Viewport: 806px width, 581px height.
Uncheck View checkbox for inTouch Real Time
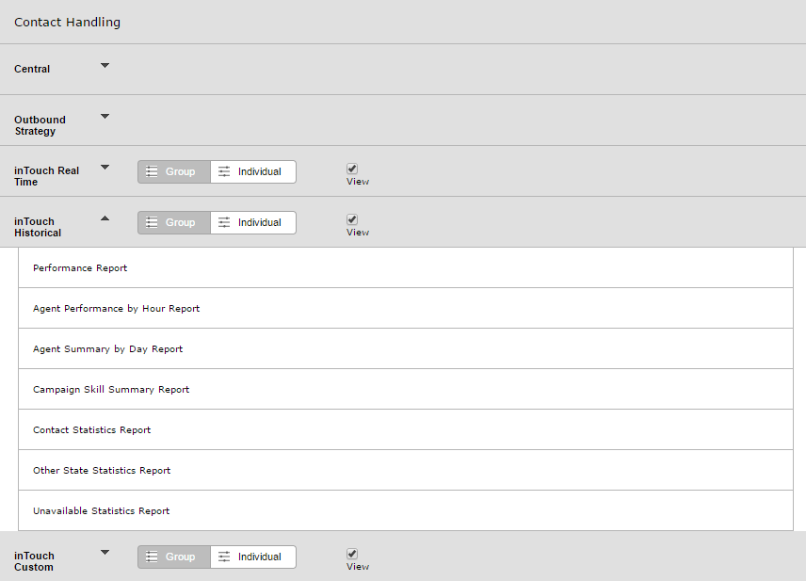click(x=352, y=169)
